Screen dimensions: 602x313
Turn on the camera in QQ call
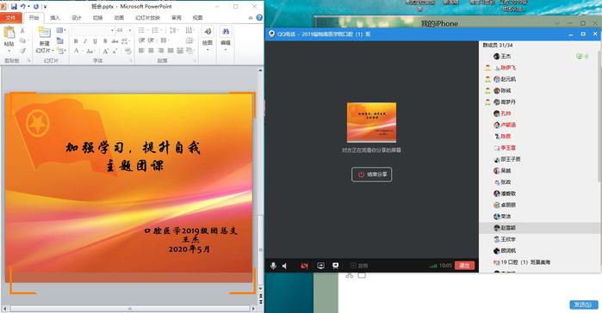[305, 266]
